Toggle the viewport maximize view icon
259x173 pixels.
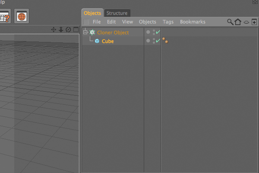(76, 30)
